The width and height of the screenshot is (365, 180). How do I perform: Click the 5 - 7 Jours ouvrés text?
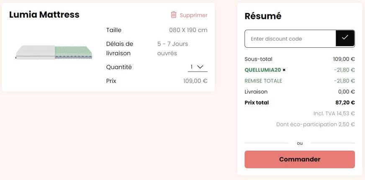coord(172,49)
